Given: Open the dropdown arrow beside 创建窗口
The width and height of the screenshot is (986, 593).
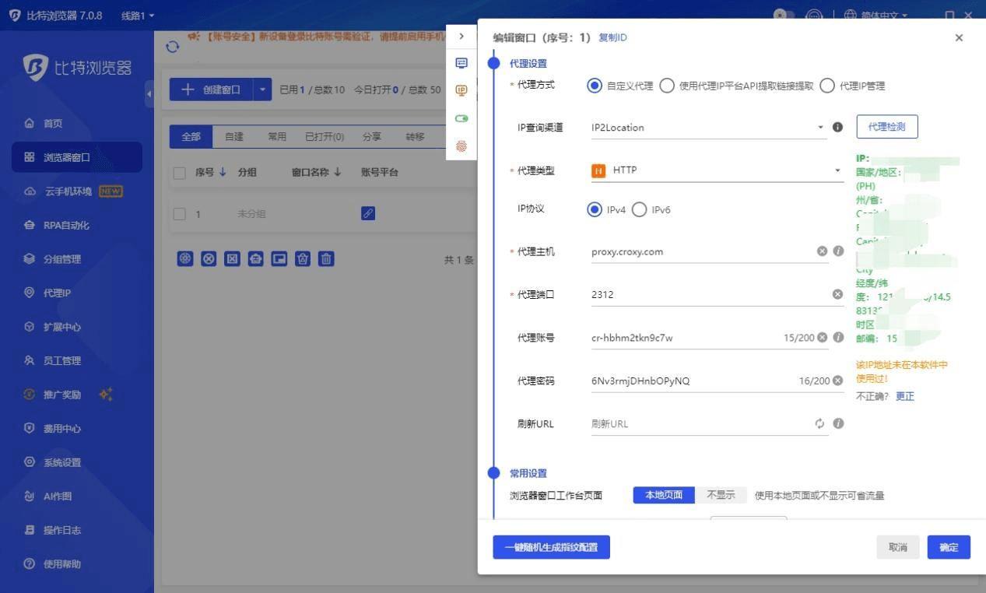Looking at the screenshot, I should pos(262,89).
